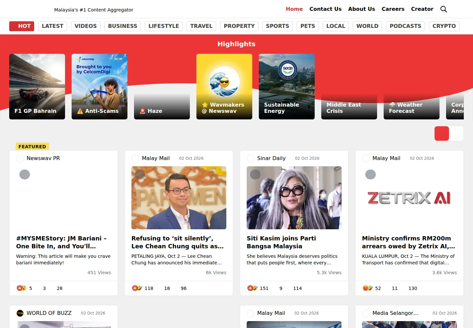Go to the Home page link
This screenshot has height=328, width=473.
coord(294,9)
